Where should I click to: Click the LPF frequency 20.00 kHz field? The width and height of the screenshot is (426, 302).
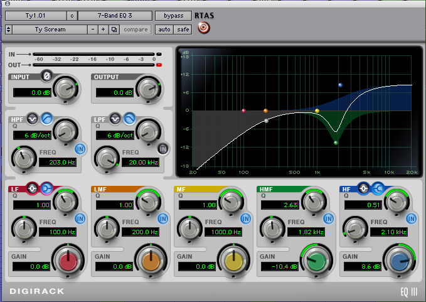(x=140, y=162)
